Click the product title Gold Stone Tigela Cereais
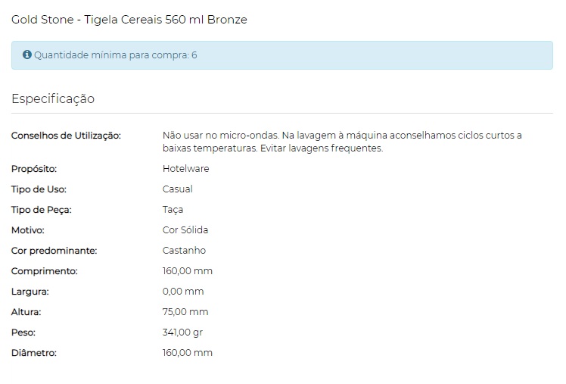This screenshot has width=566, height=384. (x=129, y=20)
